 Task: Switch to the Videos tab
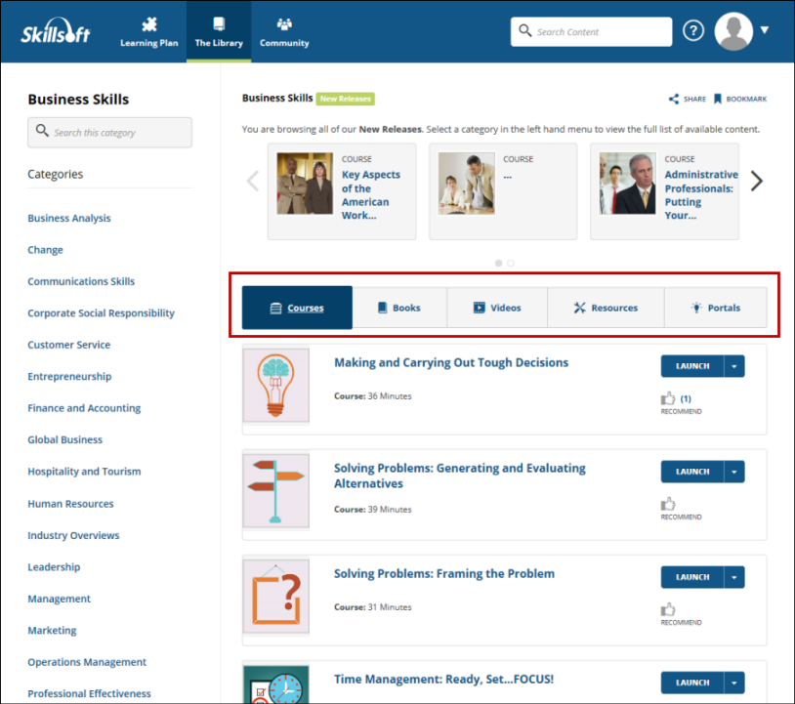497,308
